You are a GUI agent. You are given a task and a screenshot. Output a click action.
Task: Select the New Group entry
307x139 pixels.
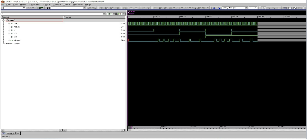[13, 43]
